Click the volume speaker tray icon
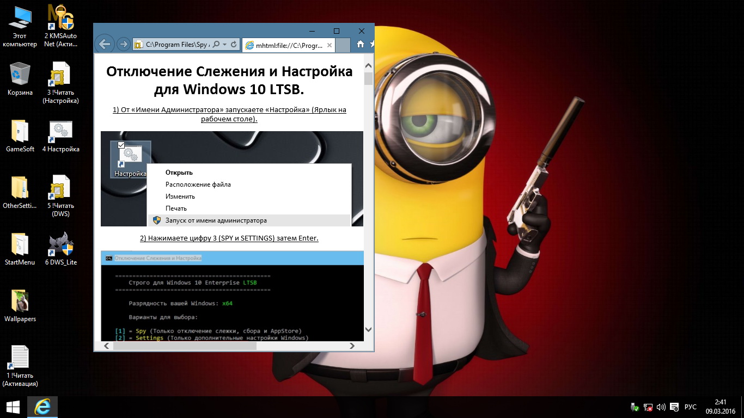The image size is (744, 418). (661, 407)
